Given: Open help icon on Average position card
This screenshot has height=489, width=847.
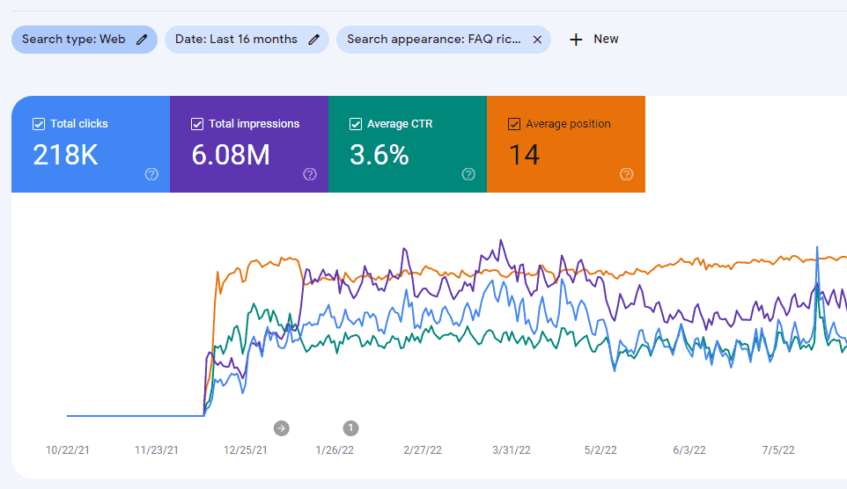Looking at the screenshot, I should pyautogui.click(x=627, y=174).
